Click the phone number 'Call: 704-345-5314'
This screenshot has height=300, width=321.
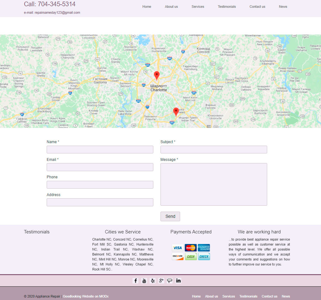pos(49,4)
